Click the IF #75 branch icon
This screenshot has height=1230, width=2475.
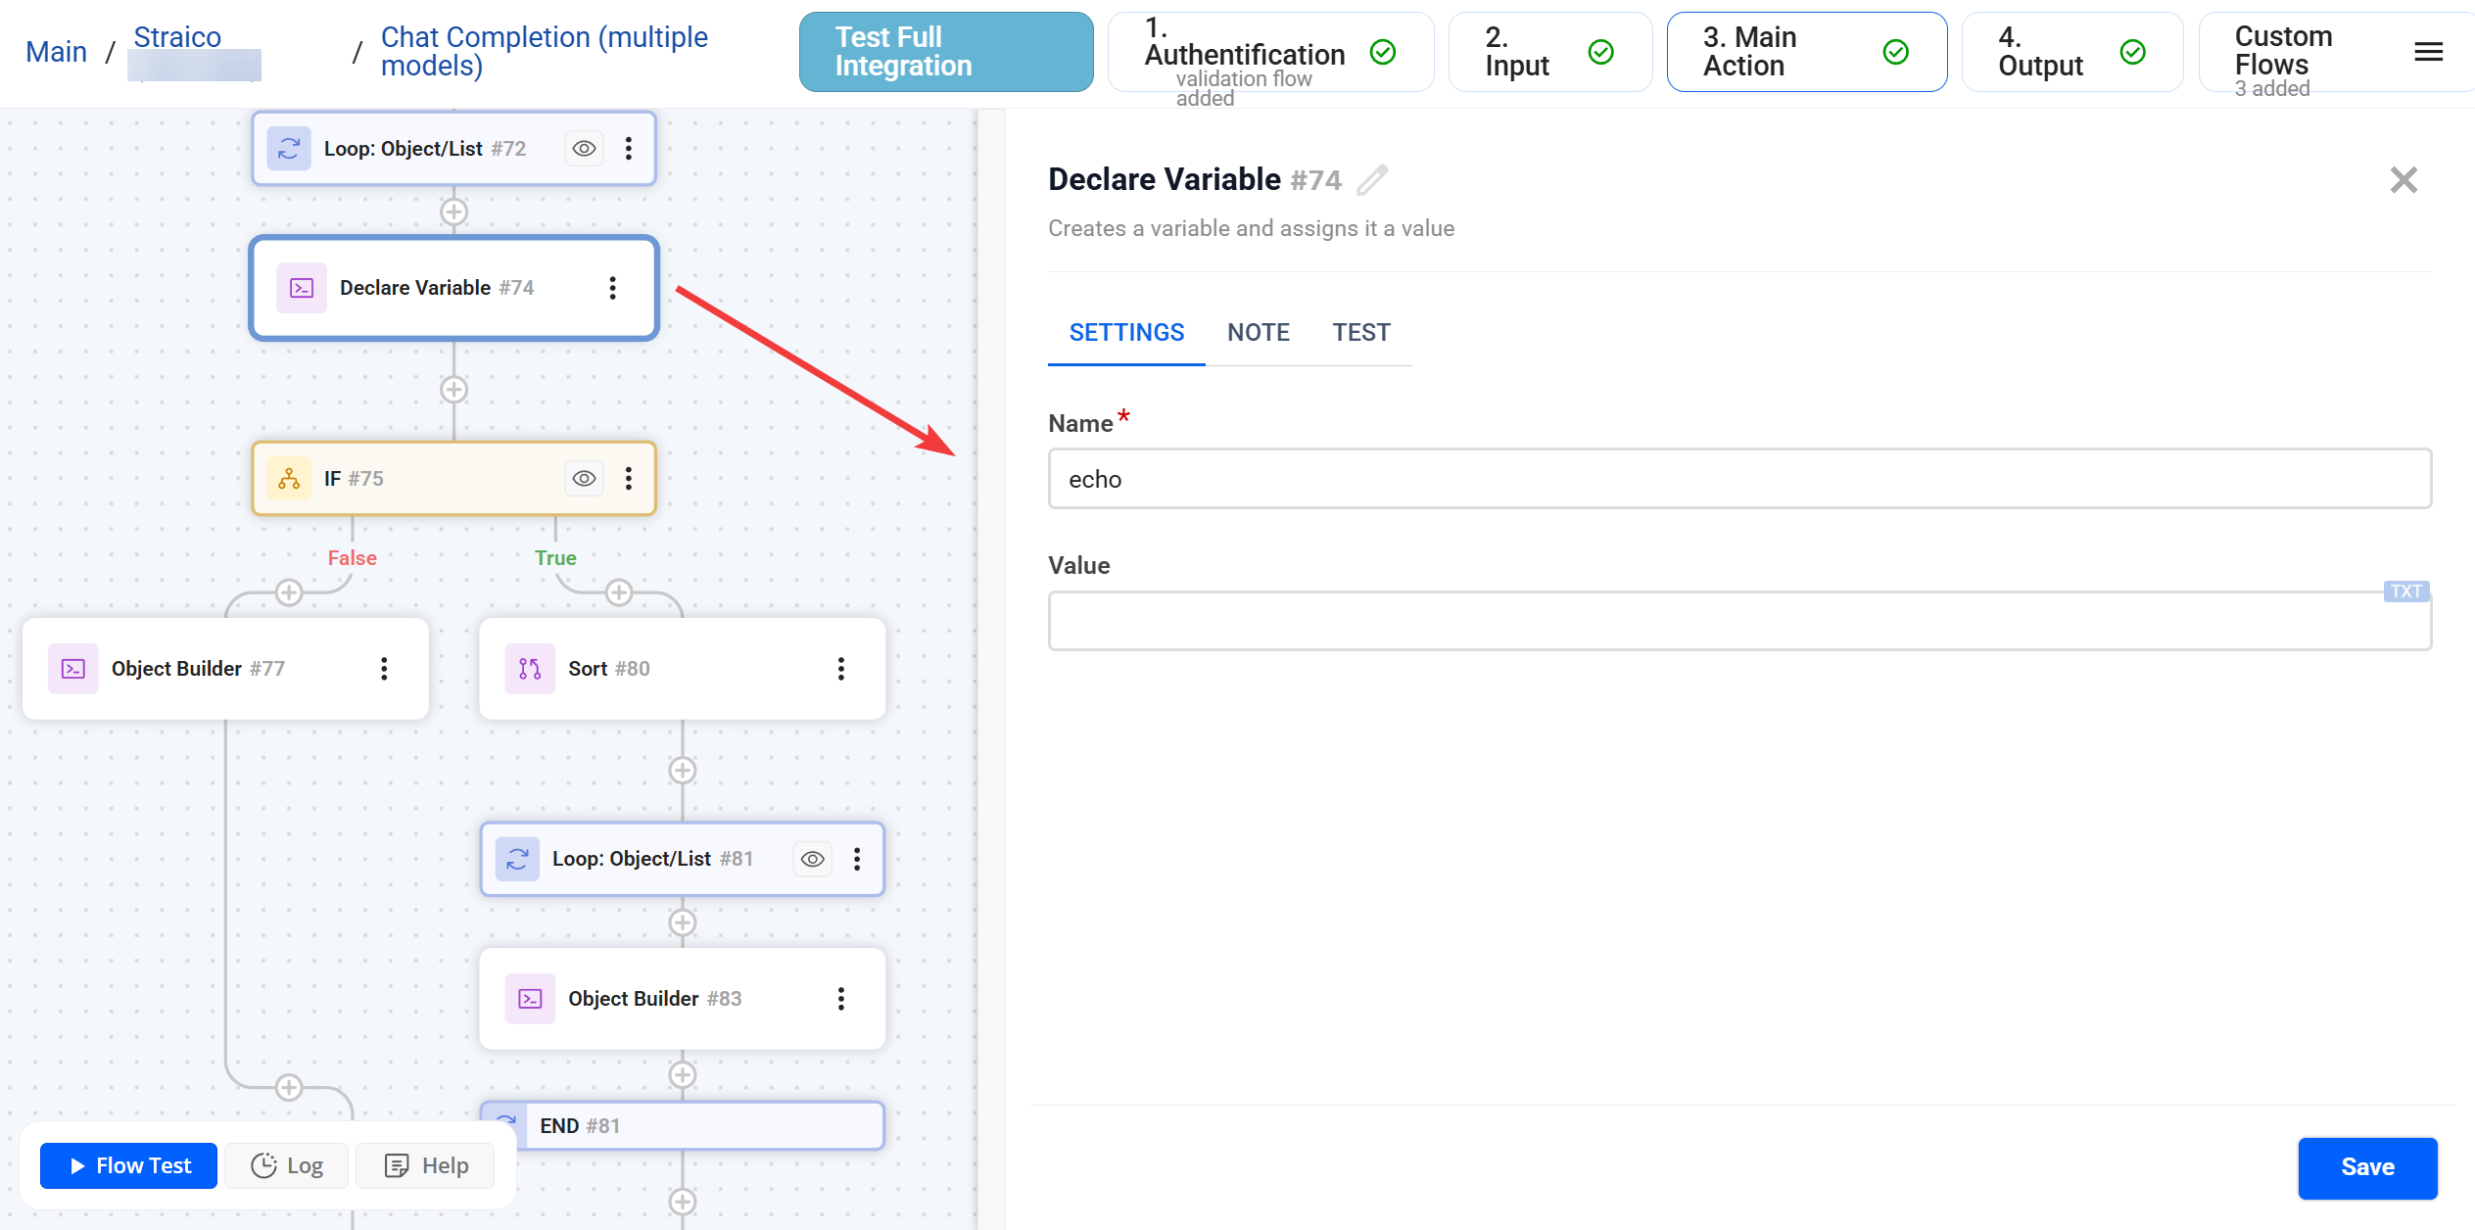289,479
